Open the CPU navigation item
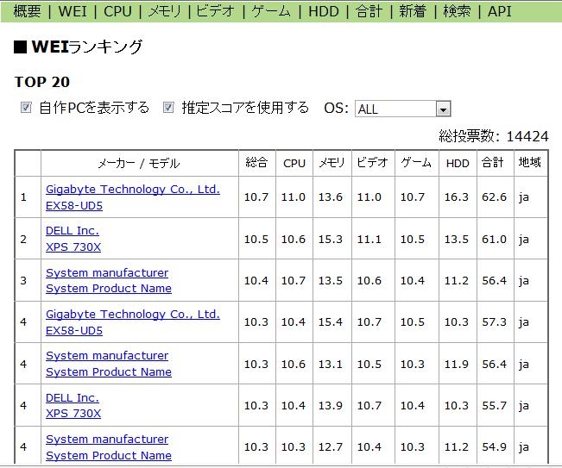 tap(117, 11)
